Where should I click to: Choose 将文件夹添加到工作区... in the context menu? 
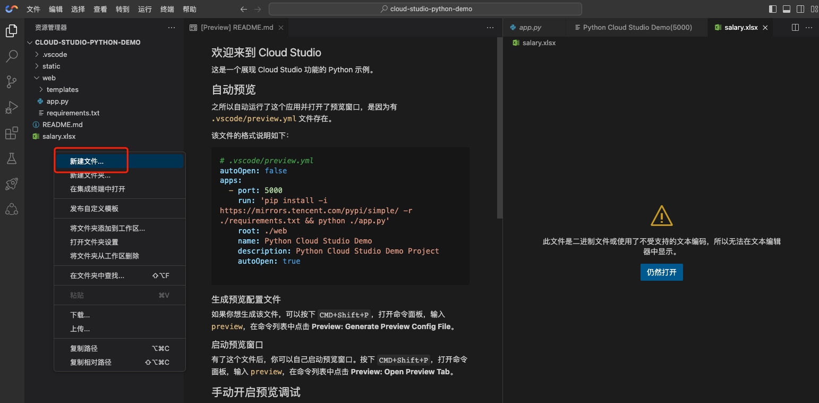[x=120, y=228]
